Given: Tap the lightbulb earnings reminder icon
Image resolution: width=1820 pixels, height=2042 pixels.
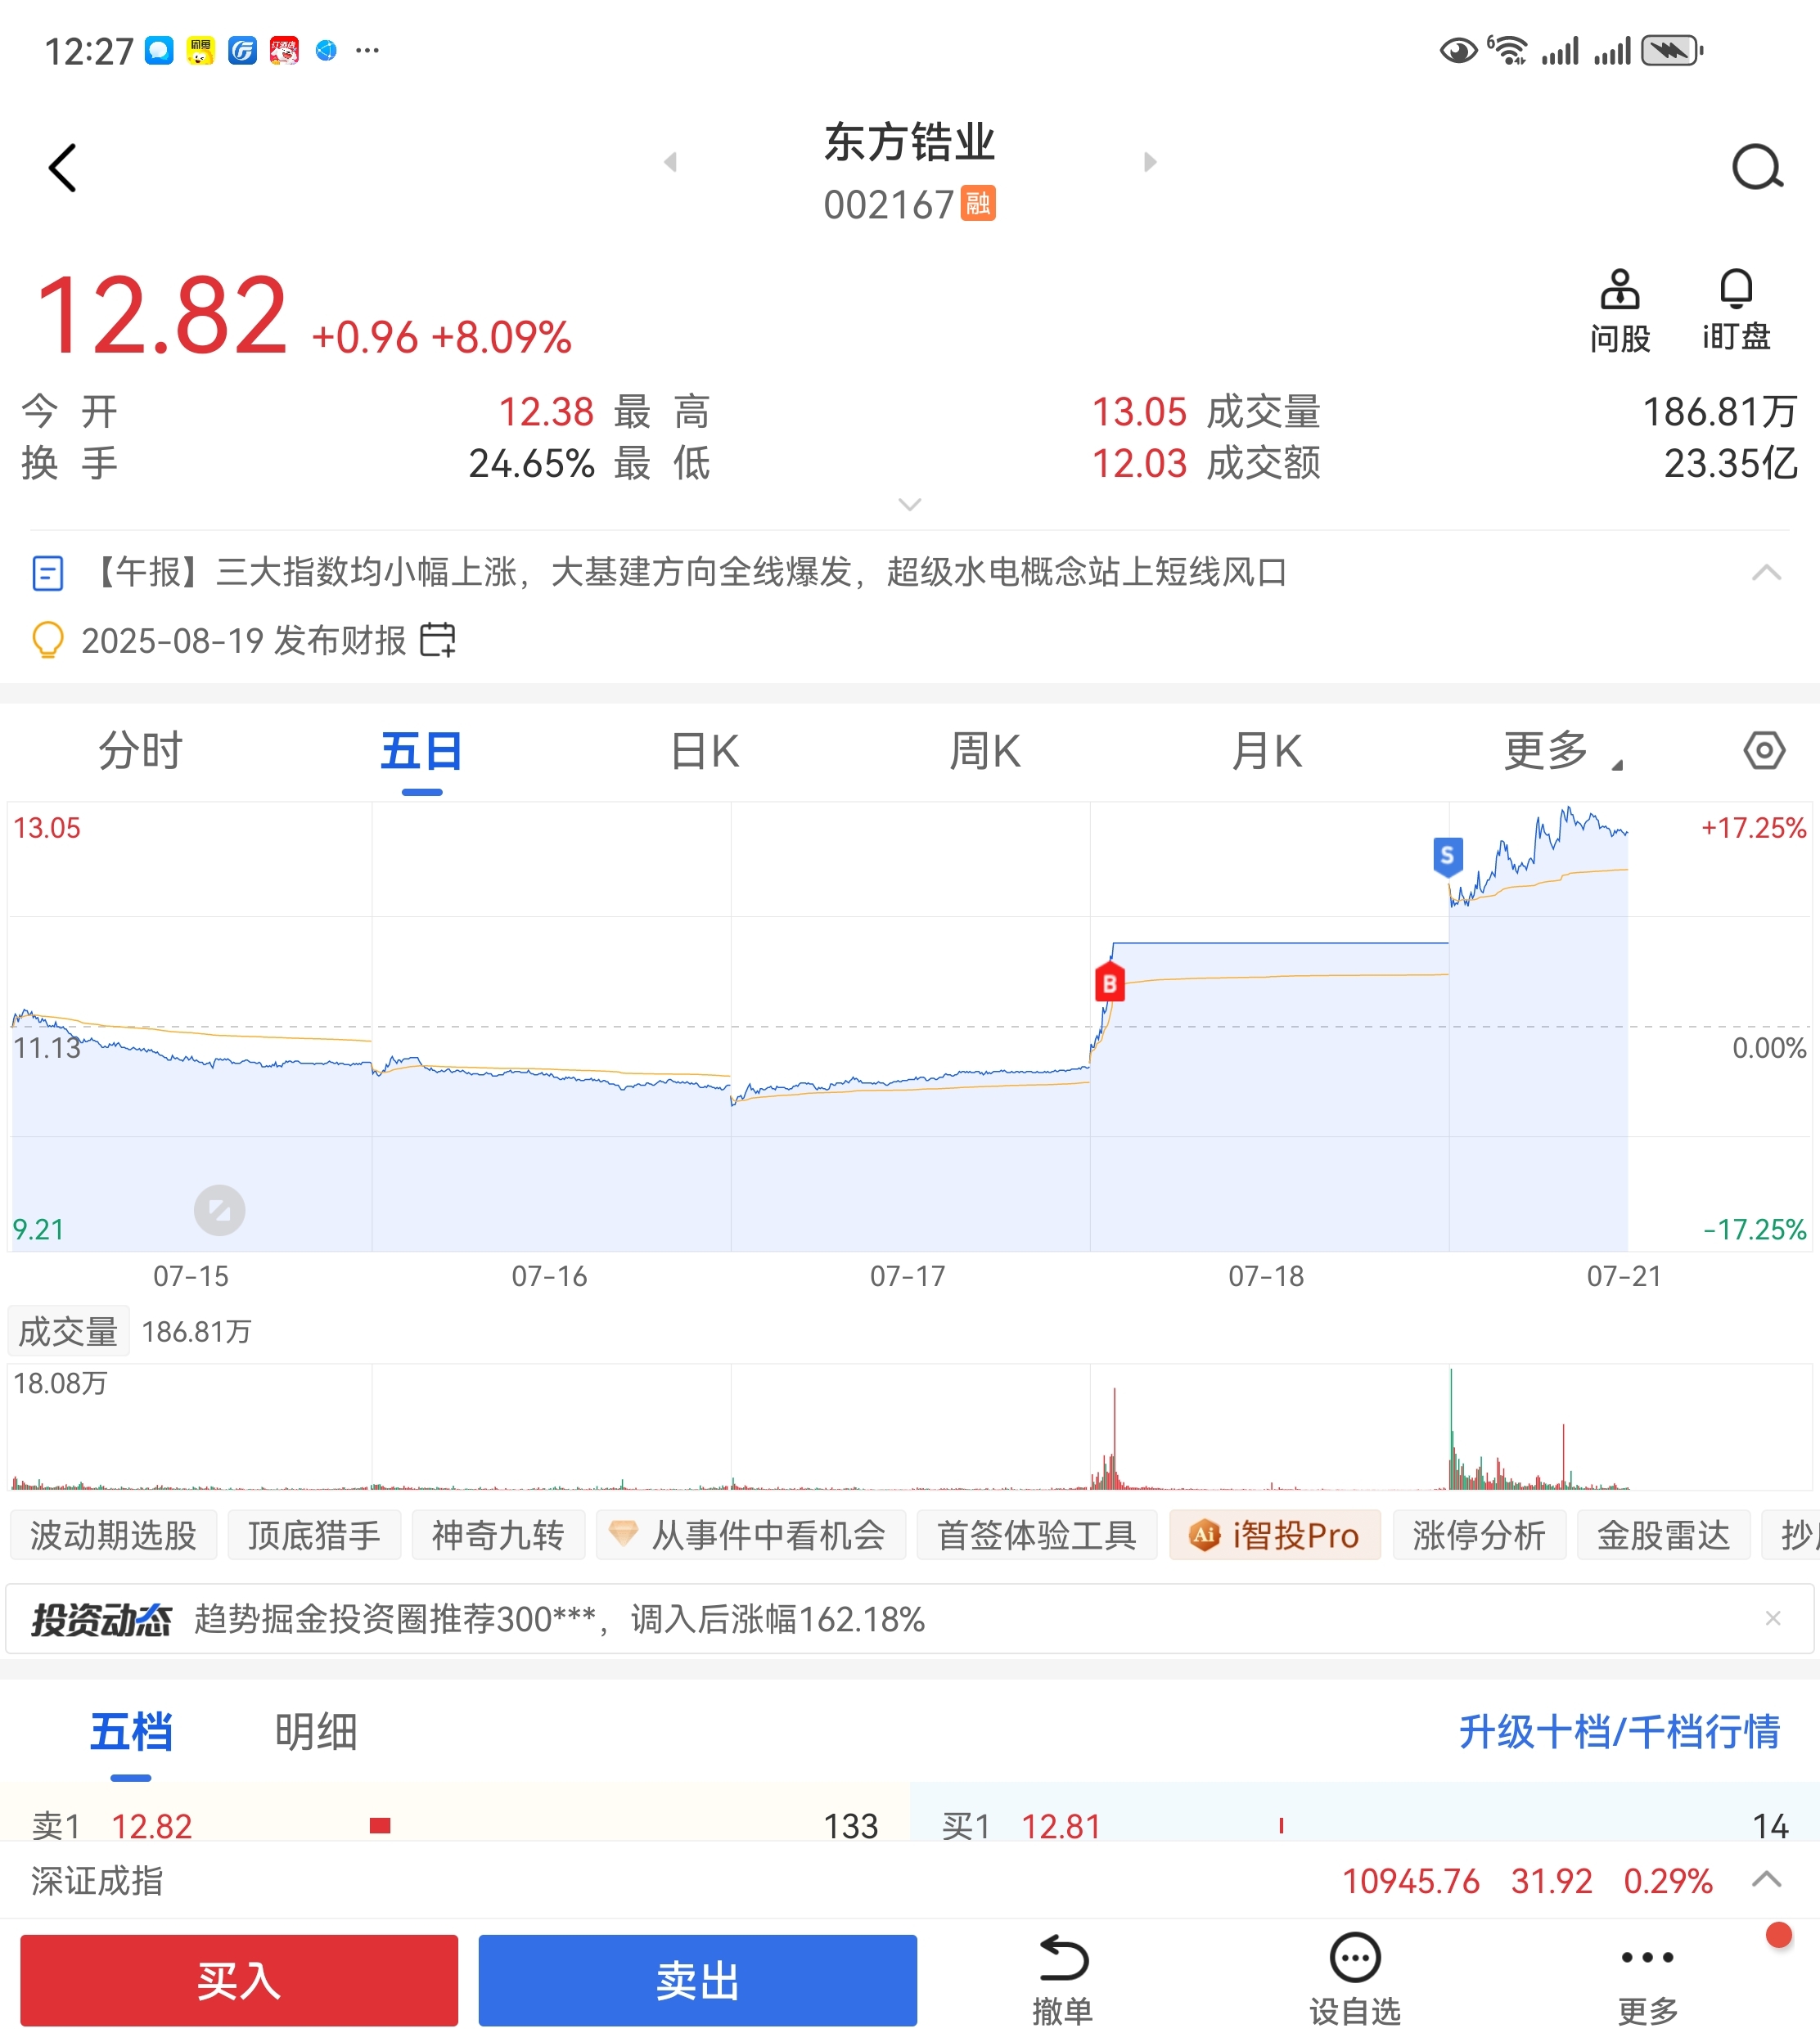Looking at the screenshot, I should (x=48, y=640).
